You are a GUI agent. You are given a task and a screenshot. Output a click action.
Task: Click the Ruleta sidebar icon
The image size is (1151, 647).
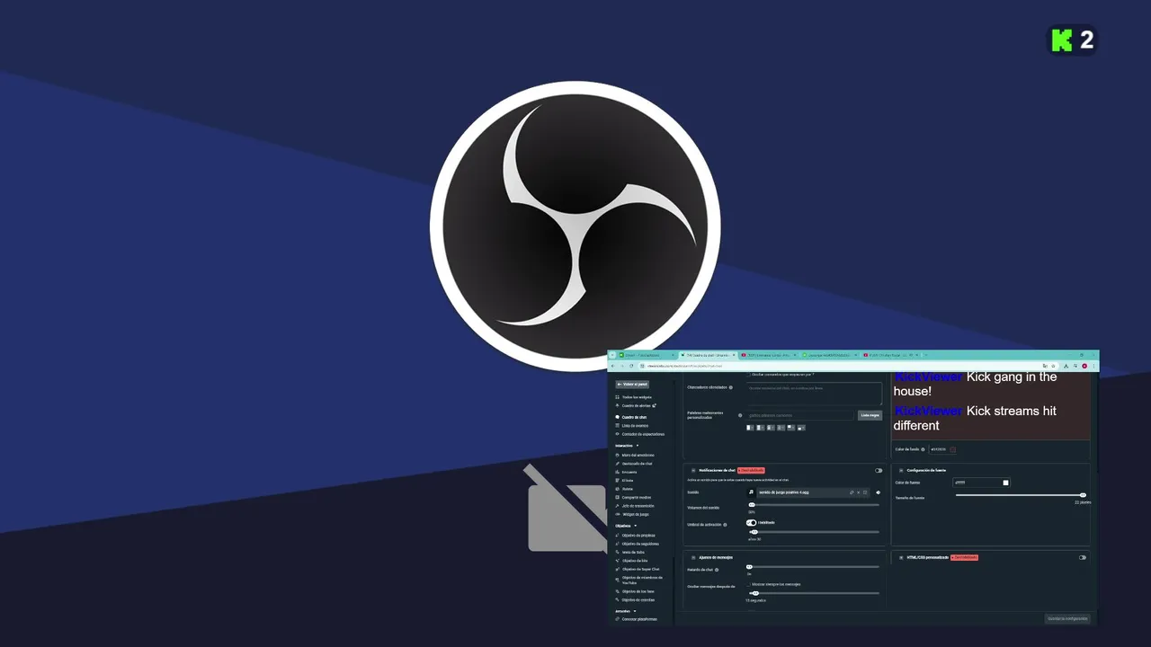pyautogui.click(x=617, y=489)
